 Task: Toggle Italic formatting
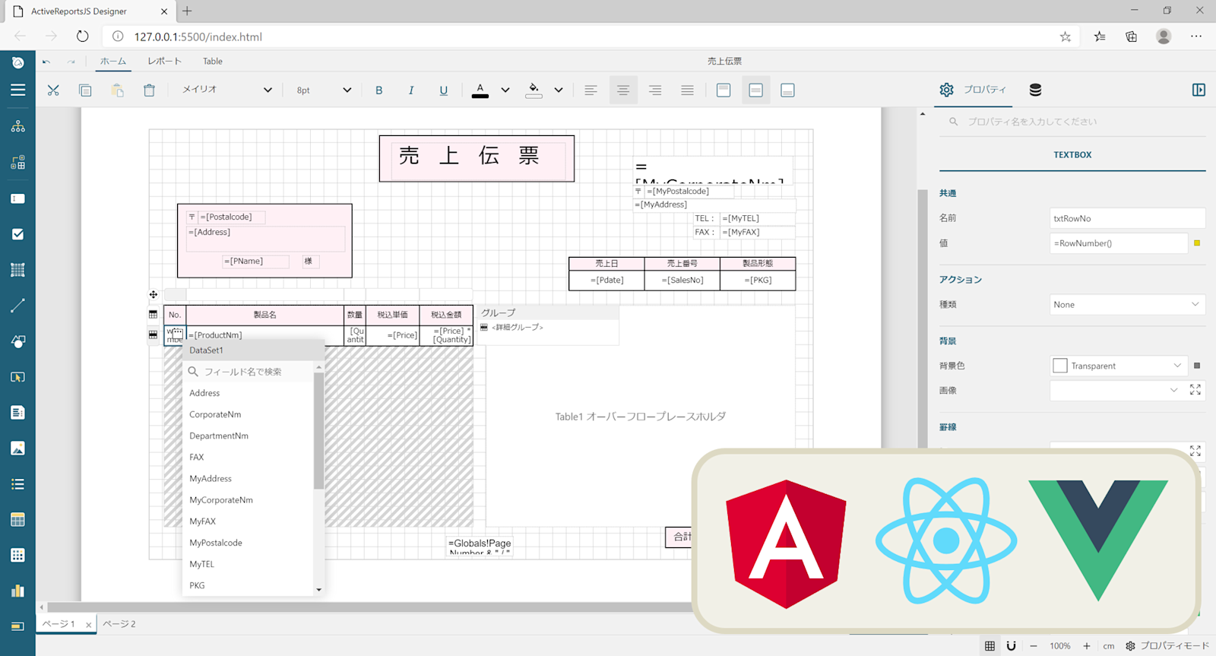point(411,90)
